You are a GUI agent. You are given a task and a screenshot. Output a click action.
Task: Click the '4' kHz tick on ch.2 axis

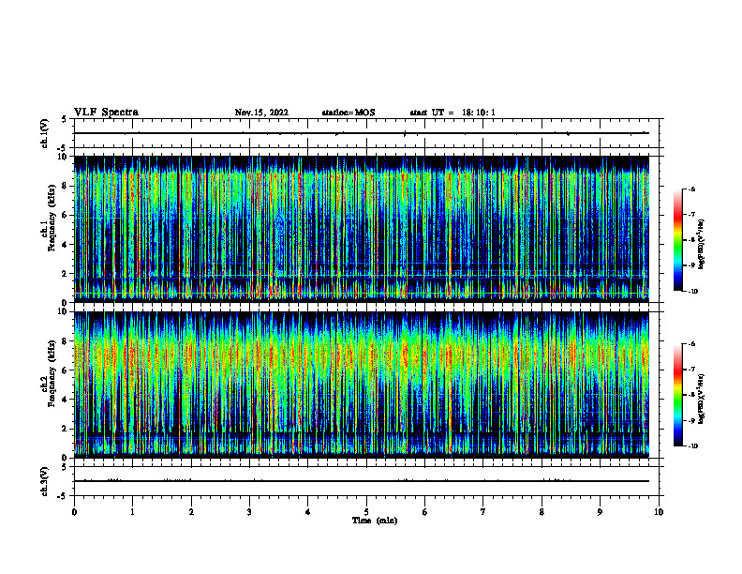65,400
